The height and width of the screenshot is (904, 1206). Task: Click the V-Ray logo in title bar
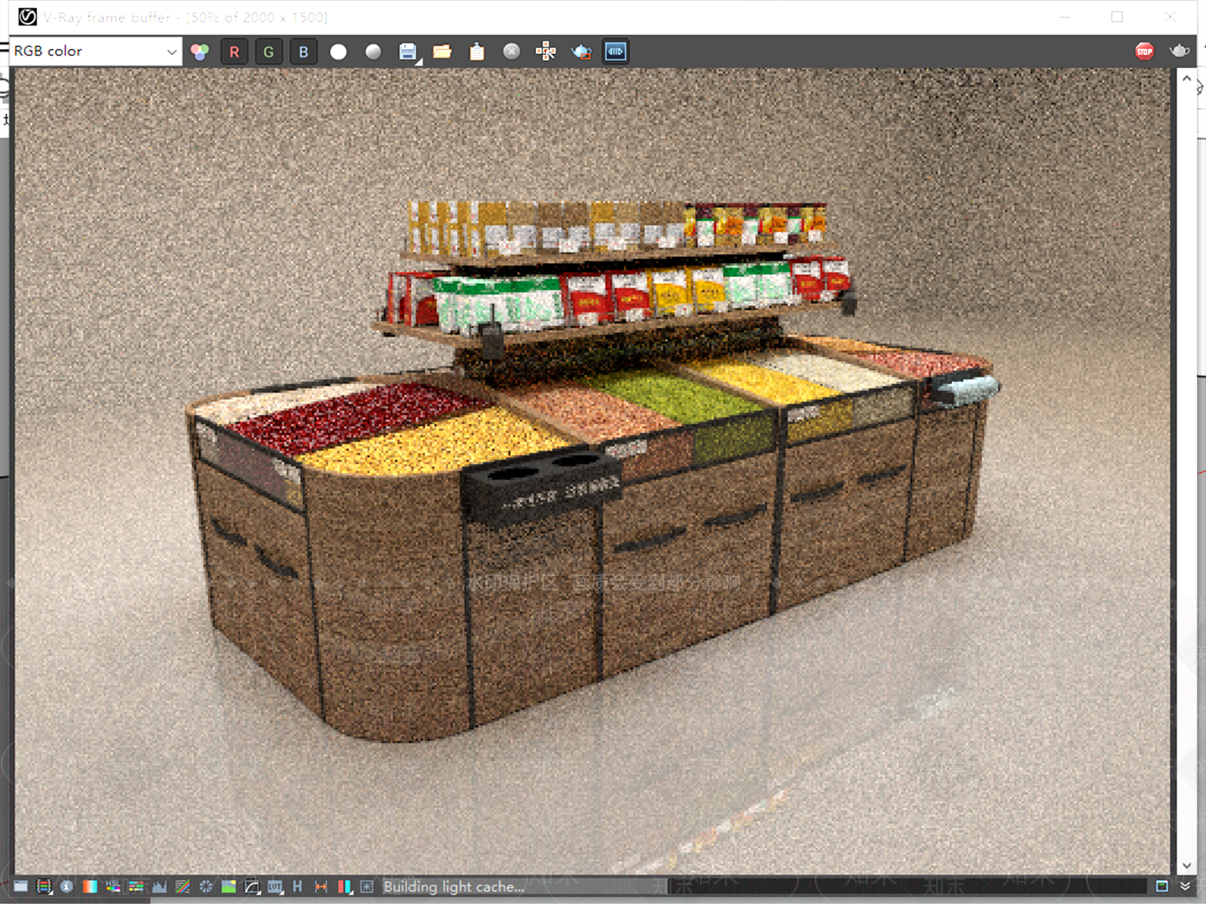[27, 17]
